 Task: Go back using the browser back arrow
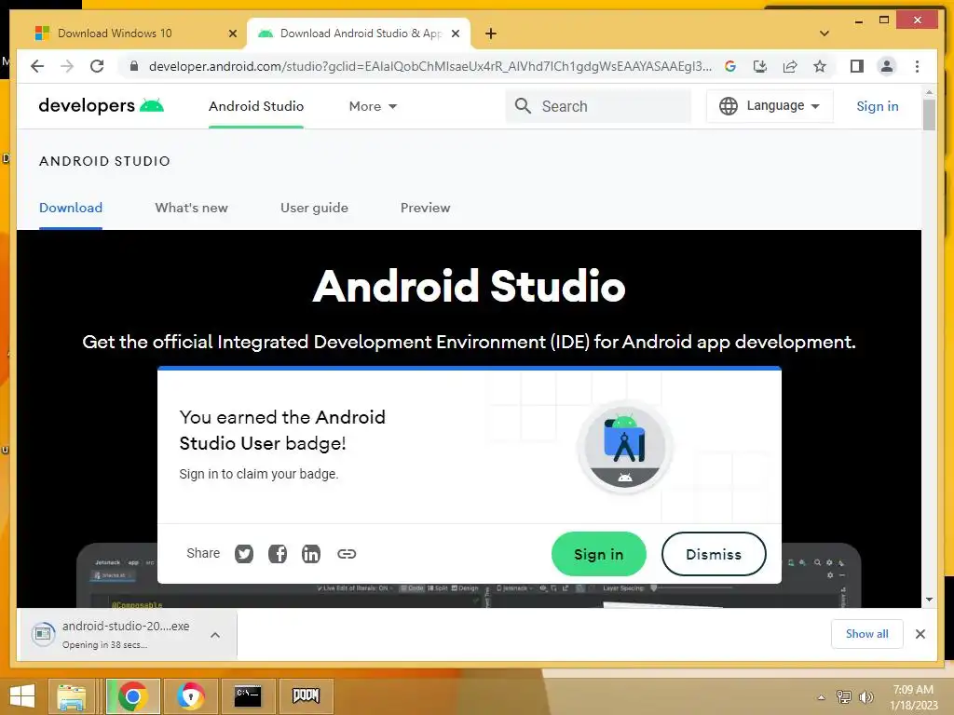click(37, 66)
